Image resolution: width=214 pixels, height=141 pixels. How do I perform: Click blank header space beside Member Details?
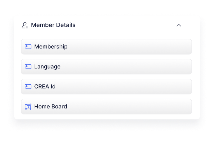click(x=126, y=25)
